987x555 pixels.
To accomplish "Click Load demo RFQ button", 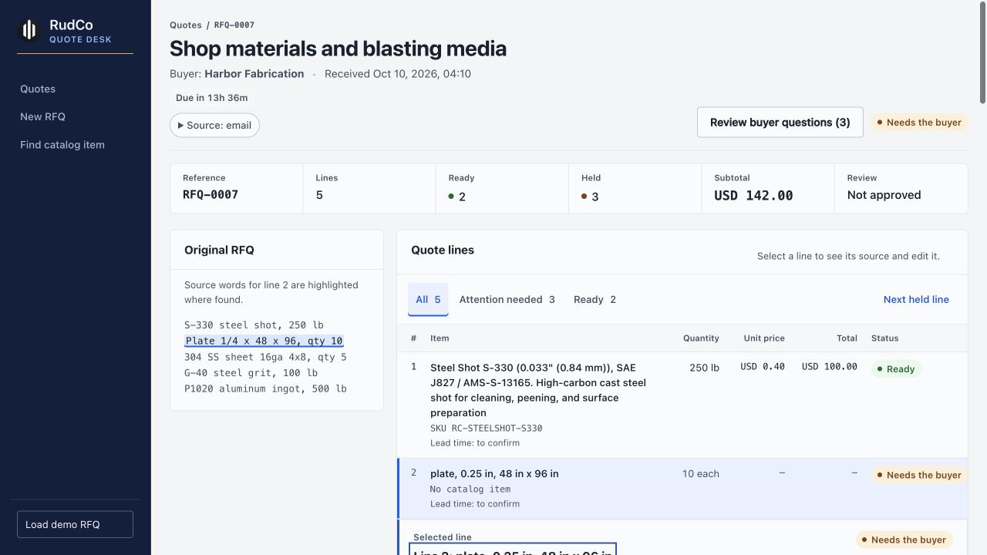I will tap(75, 524).
